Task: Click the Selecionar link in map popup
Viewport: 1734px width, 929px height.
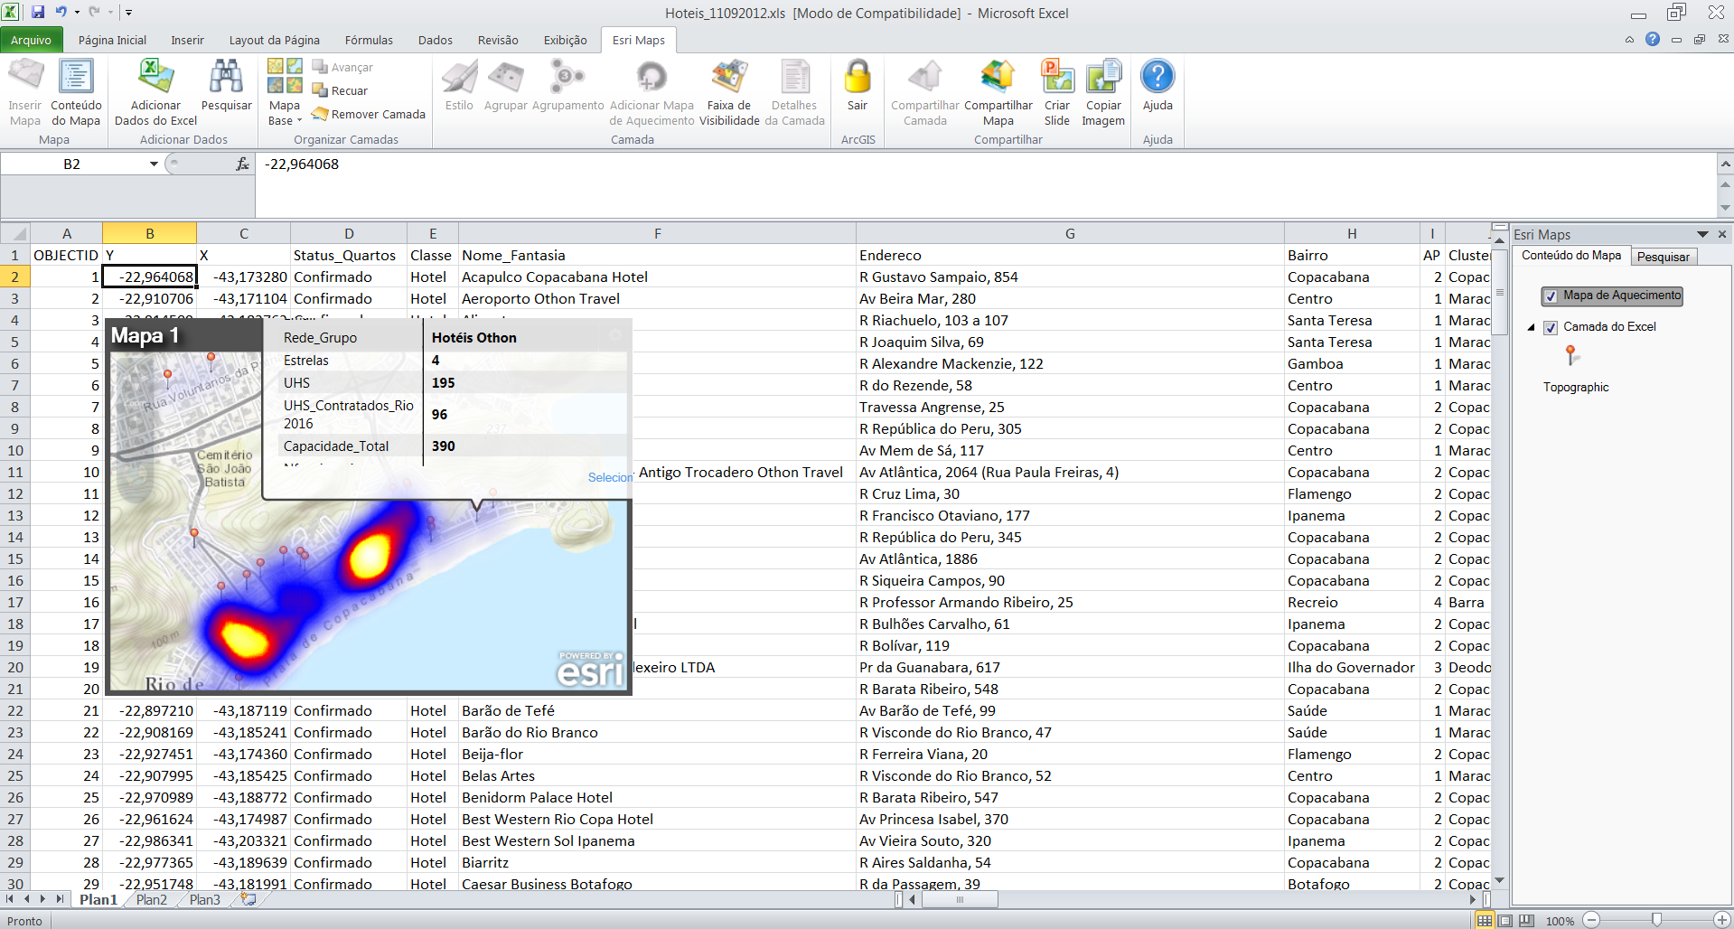Action: (610, 477)
